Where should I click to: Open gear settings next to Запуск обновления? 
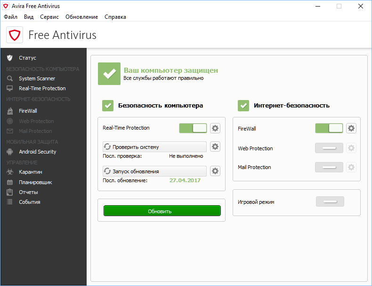coord(215,171)
